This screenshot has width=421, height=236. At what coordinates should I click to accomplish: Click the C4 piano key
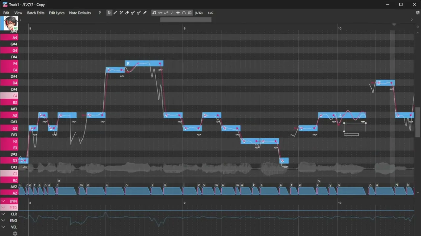[9, 96]
